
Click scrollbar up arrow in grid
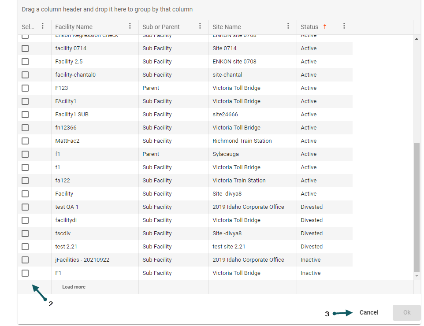(x=417, y=39)
